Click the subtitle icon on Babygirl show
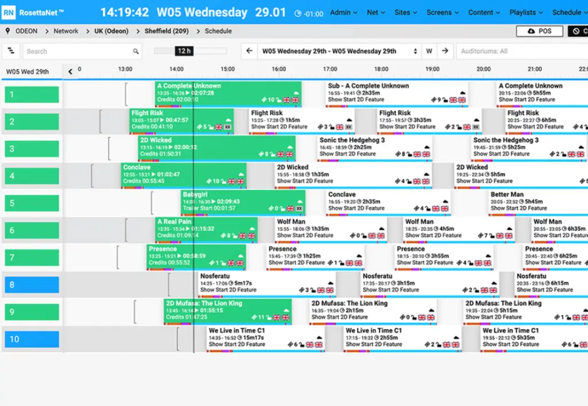Screen dimensions: 588x406 tap(299, 208)
